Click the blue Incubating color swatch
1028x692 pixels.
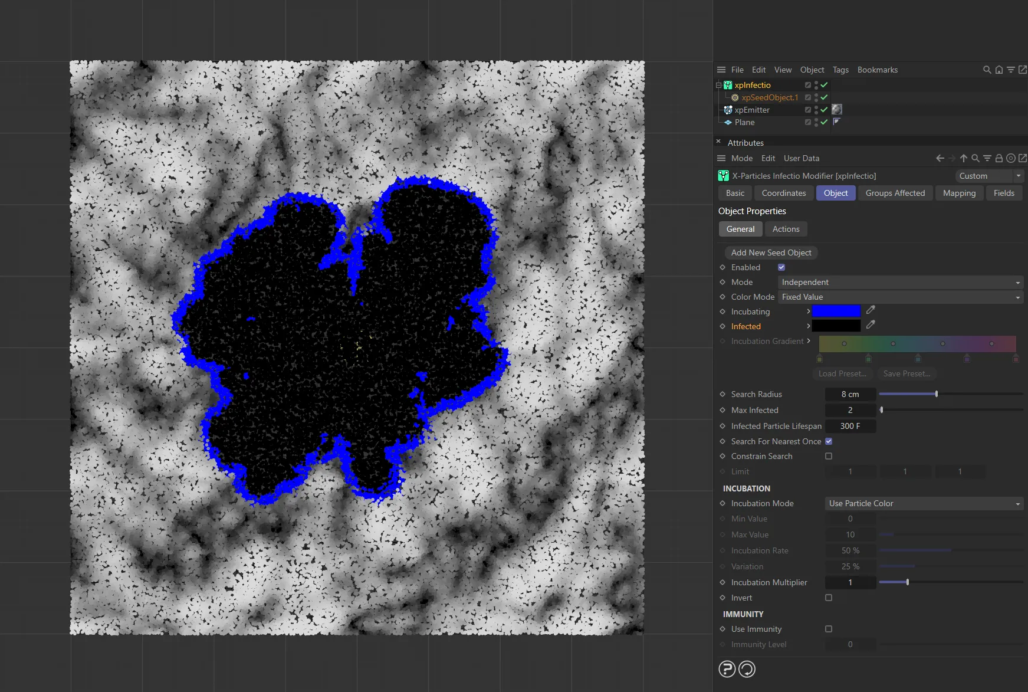(837, 311)
